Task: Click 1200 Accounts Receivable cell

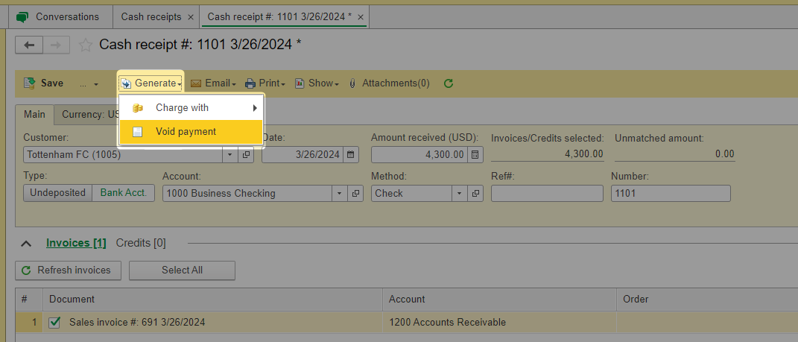Action: click(x=500, y=322)
